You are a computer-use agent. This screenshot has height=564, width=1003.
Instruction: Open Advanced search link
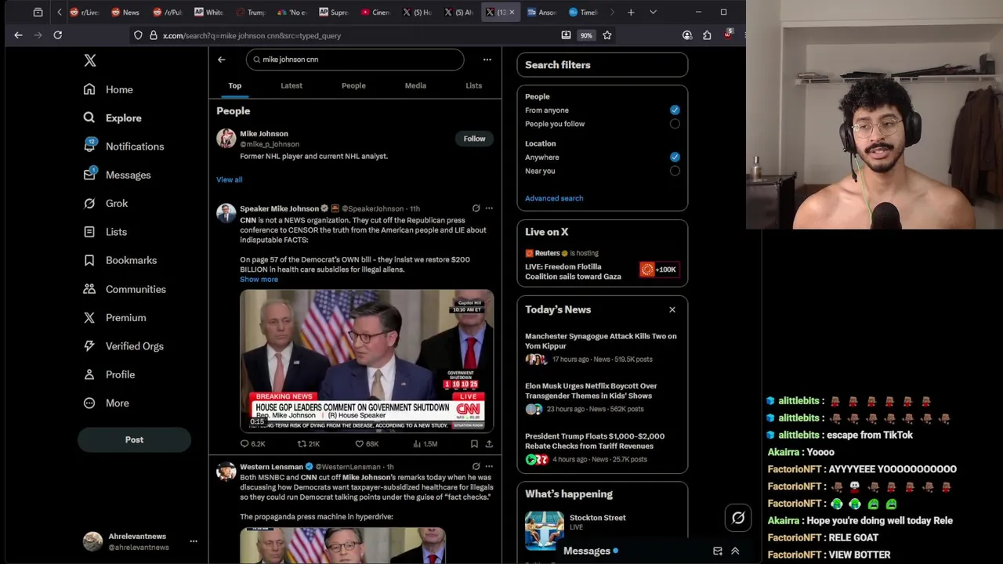[554, 198]
